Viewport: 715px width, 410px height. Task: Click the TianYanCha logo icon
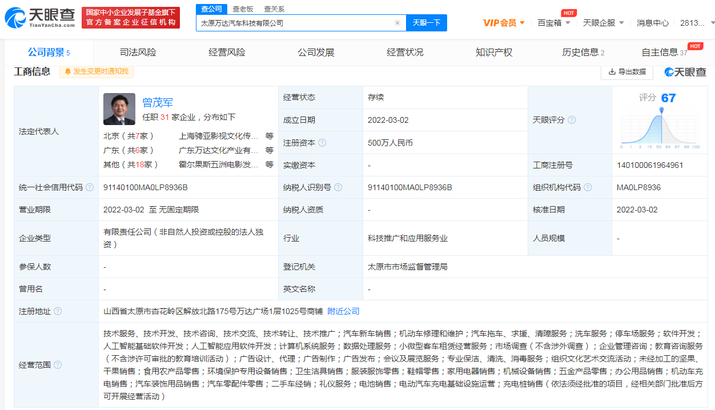(x=15, y=17)
